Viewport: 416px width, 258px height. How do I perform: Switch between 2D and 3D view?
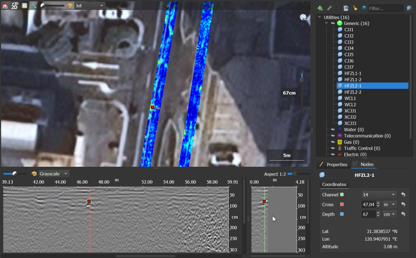[15, 6]
